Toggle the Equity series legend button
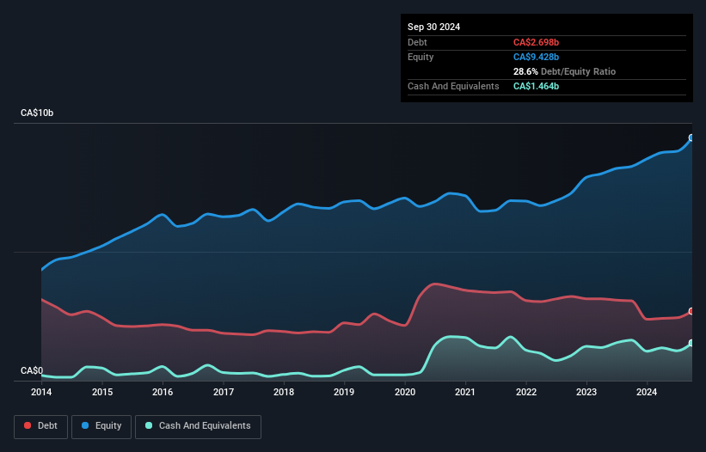706x452 pixels. (101, 426)
